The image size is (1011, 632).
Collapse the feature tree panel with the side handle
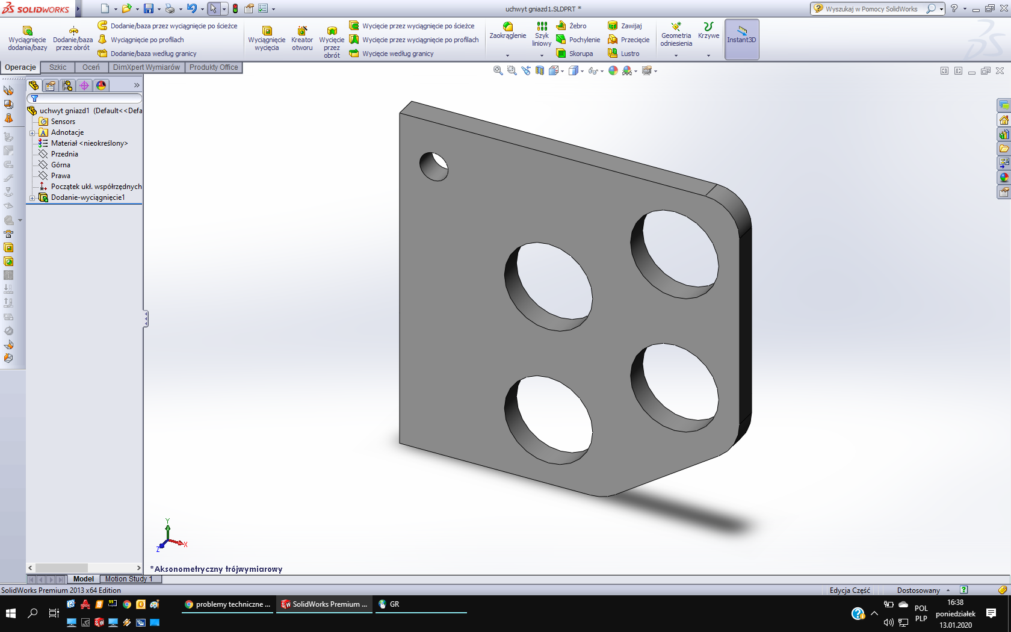pyautogui.click(x=146, y=318)
